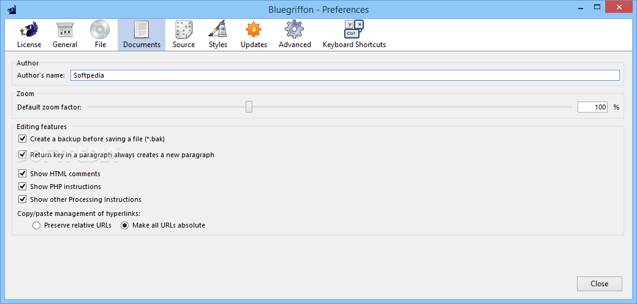Toggle Return key creates new paragraph checkbox
Viewport: 637px width, 304px height.
coord(22,155)
